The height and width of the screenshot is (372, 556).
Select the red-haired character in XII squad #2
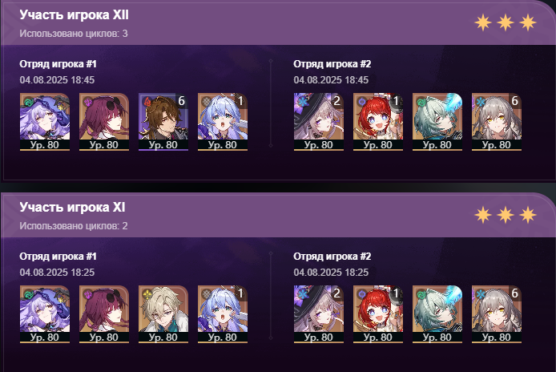[x=378, y=122]
